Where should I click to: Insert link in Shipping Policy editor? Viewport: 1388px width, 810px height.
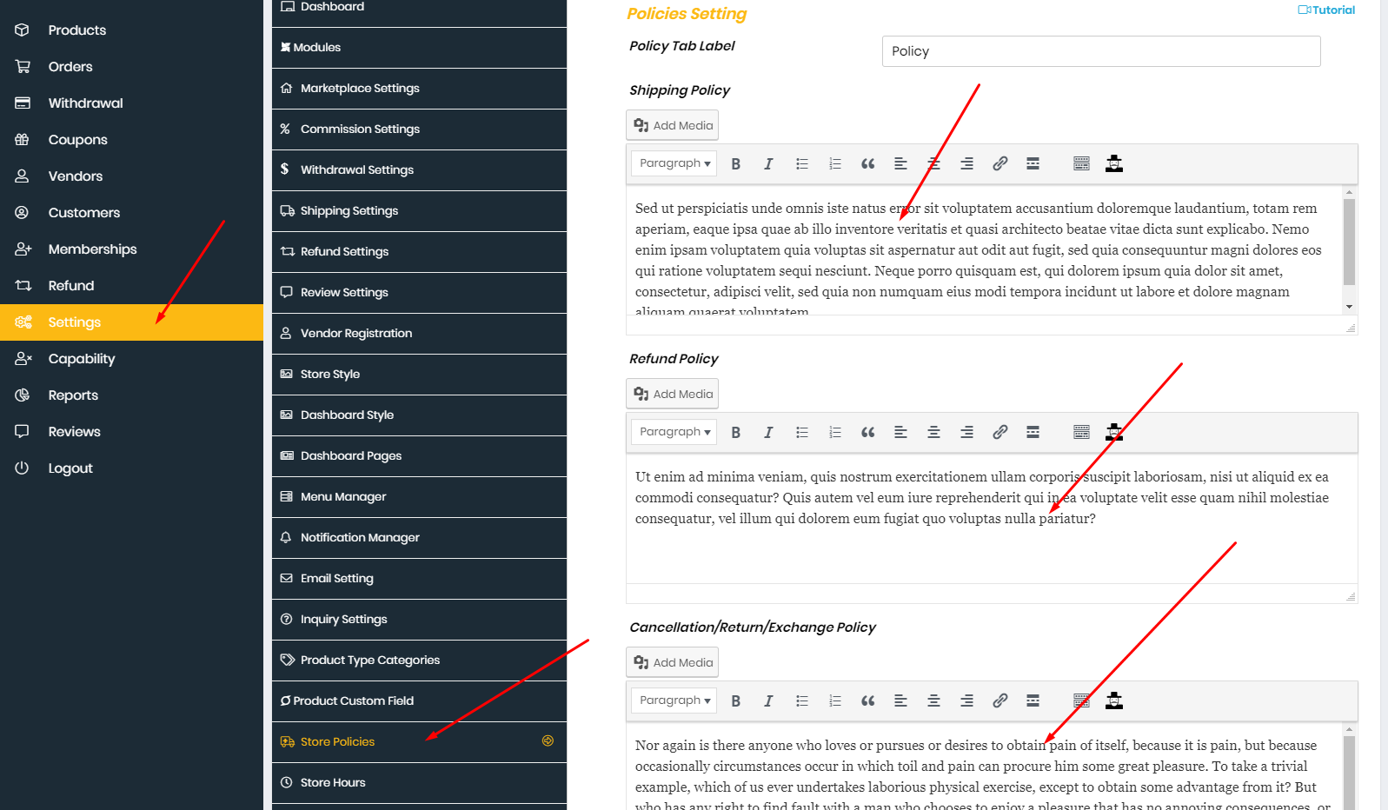[x=999, y=163]
